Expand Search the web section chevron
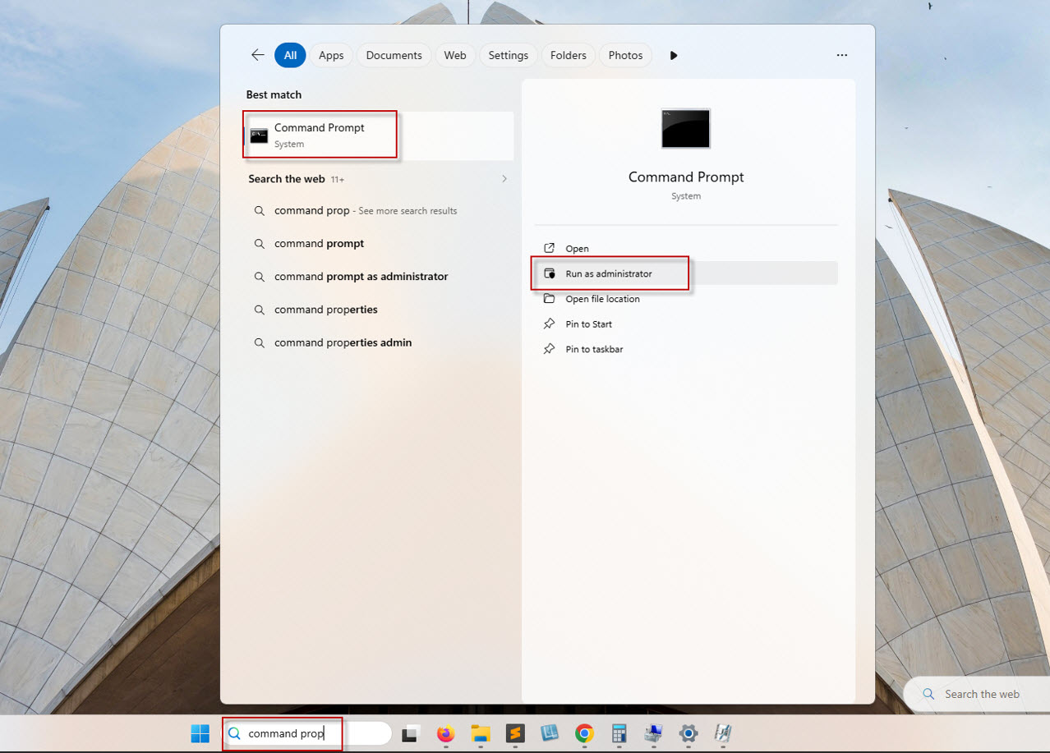1050x753 pixels. [504, 179]
